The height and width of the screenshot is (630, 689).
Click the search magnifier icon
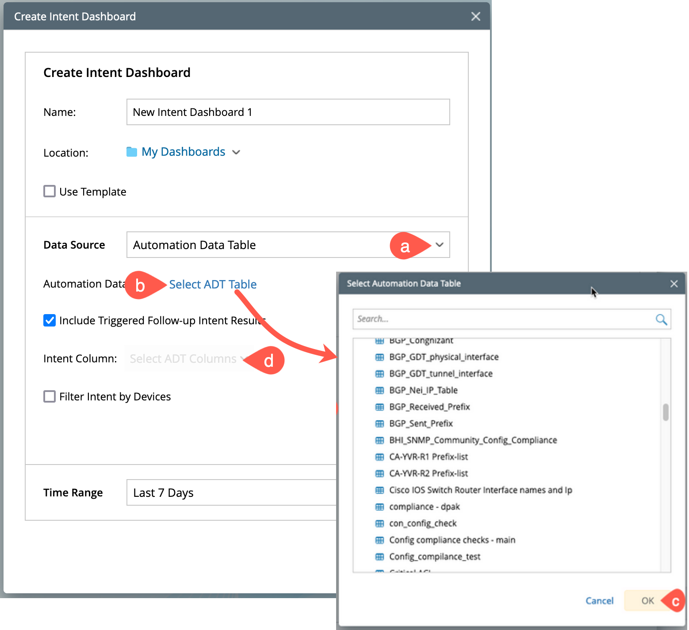click(x=661, y=319)
